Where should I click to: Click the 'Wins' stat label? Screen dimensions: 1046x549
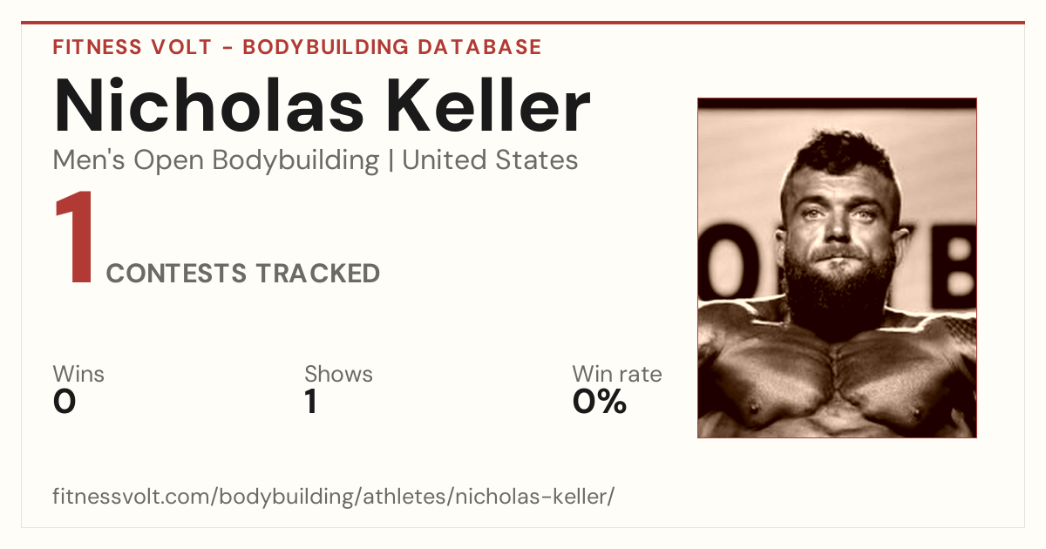tap(78, 374)
